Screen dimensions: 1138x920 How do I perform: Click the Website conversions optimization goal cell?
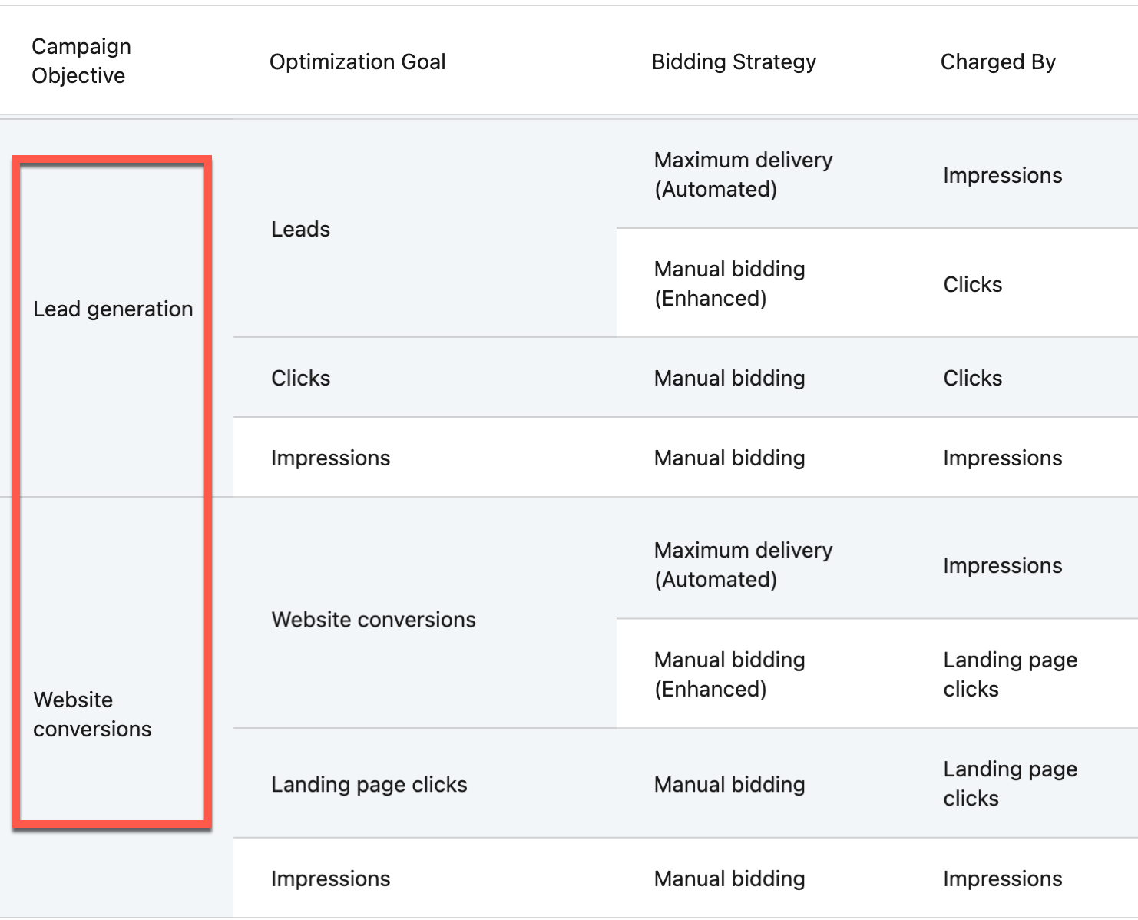373,620
